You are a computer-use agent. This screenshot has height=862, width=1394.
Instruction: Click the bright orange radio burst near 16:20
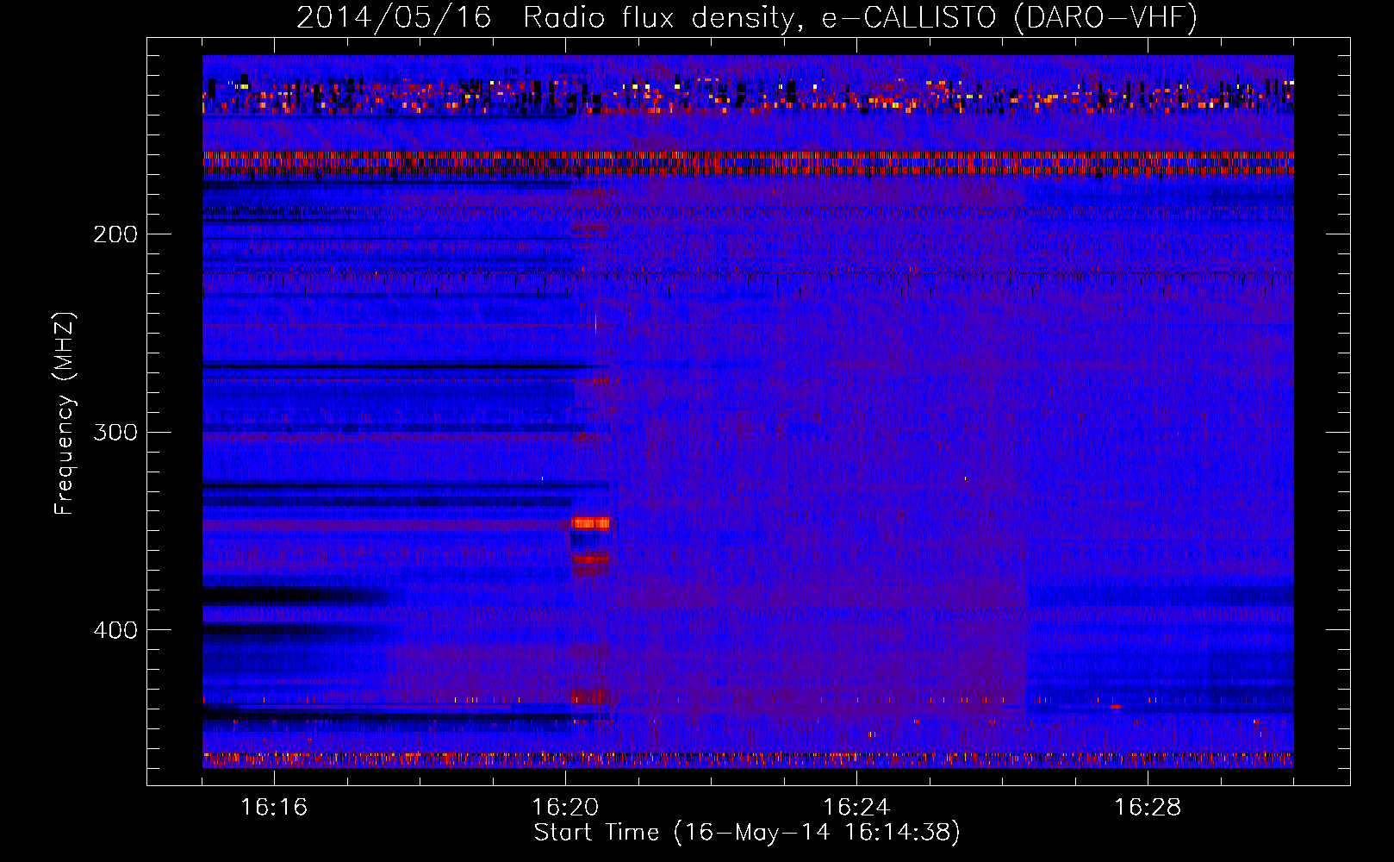pos(591,523)
